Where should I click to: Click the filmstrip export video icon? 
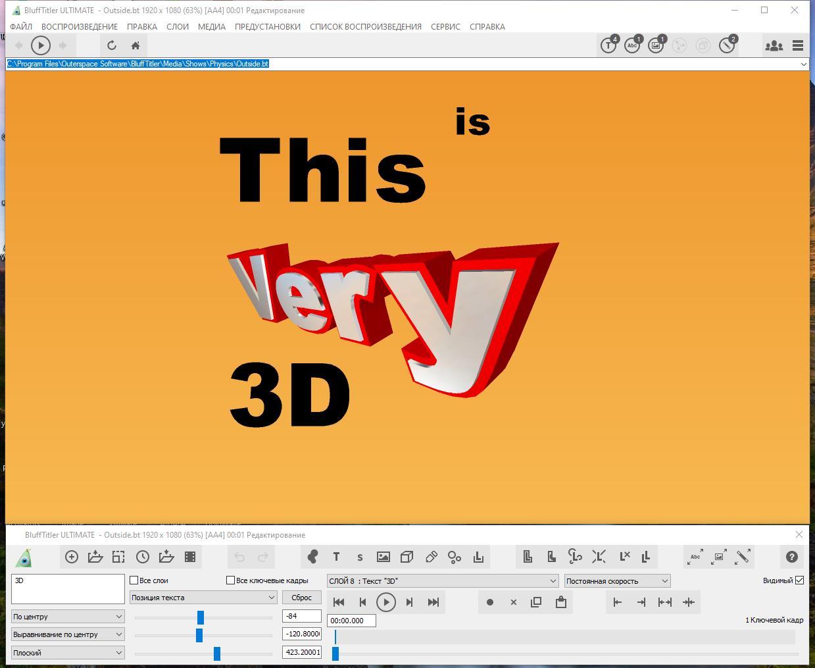190,557
